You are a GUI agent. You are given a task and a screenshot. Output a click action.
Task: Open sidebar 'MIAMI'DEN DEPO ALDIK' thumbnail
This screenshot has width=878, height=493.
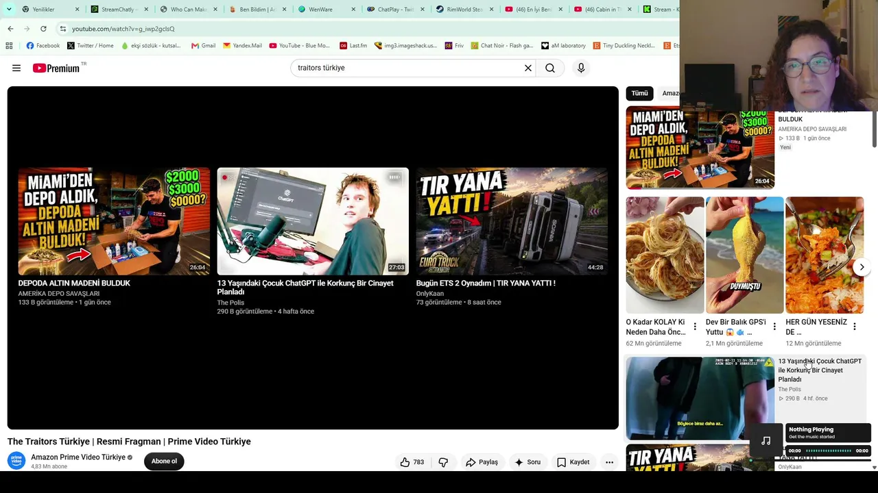(x=700, y=147)
